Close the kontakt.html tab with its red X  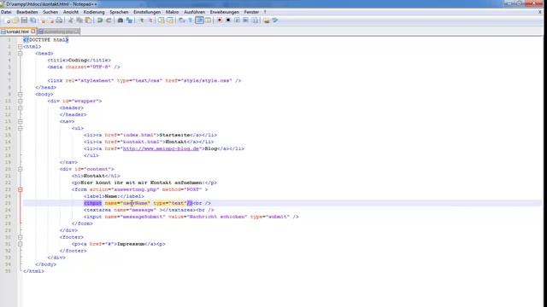33,32
